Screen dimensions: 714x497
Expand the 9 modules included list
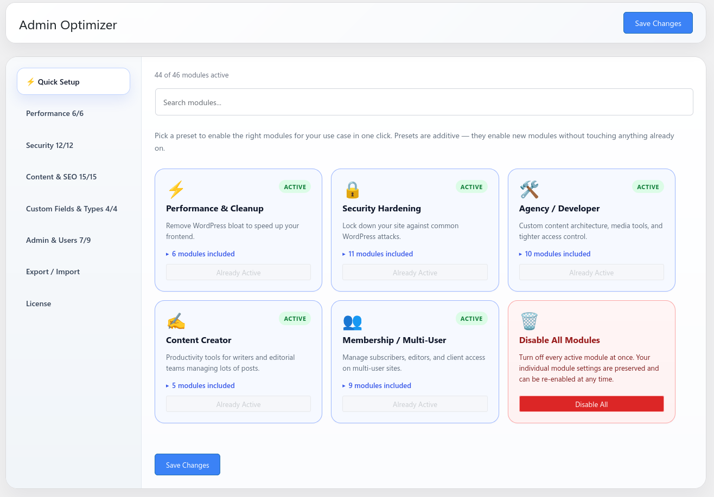coord(377,385)
